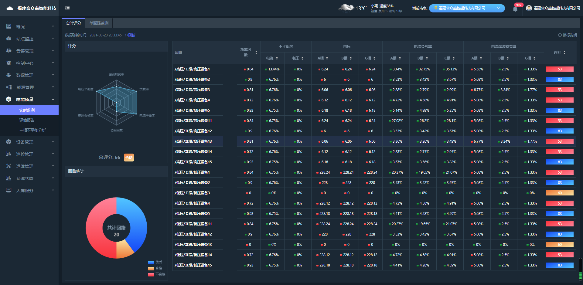The image size is (583, 285).
Task: Click the score bar for 高压设备1
Action: click(x=559, y=69)
